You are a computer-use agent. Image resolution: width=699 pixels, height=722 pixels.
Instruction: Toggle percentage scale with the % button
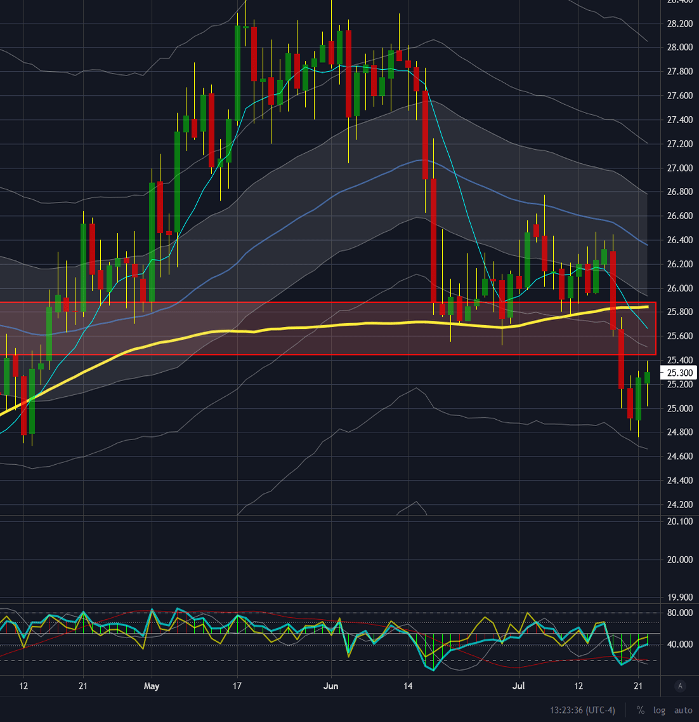639,711
